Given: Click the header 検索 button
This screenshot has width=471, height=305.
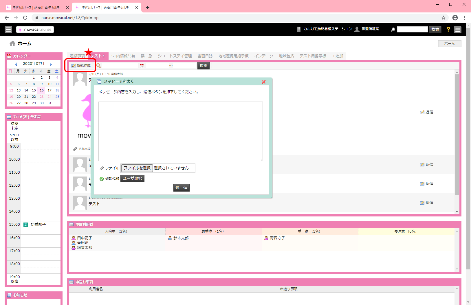Looking at the screenshot, I should (435, 30).
